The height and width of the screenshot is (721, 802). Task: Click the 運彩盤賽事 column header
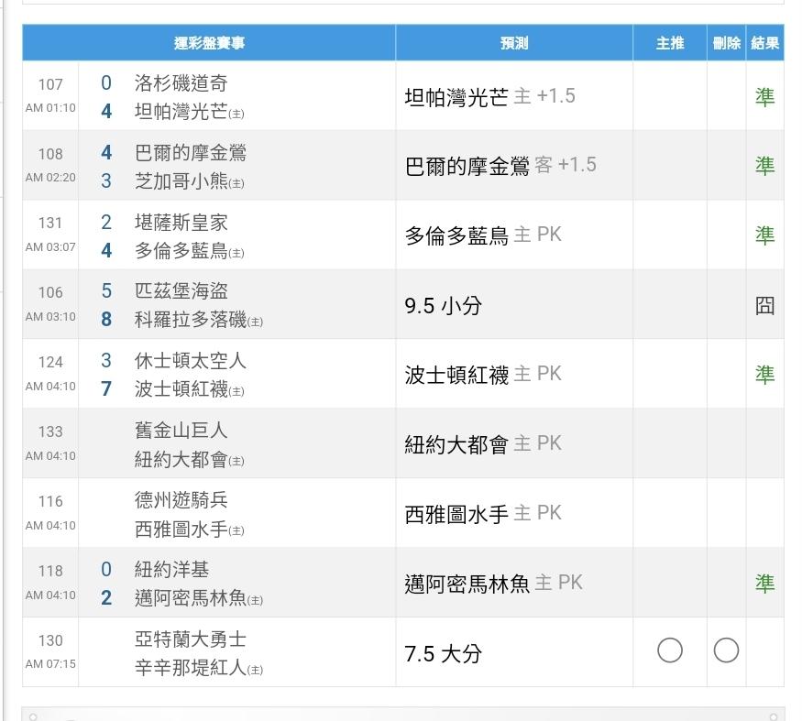209,43
